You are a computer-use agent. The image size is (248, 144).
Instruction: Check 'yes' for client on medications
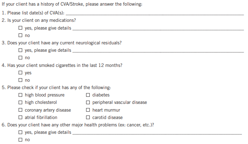pos(21,28)
